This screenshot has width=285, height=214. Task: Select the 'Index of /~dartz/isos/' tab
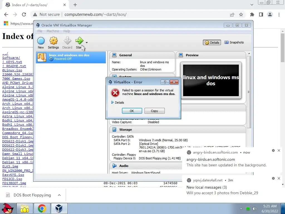click(x=35, y=5)
